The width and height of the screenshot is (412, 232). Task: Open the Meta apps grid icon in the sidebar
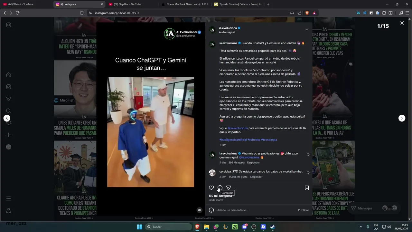click(x=9, y=210)
